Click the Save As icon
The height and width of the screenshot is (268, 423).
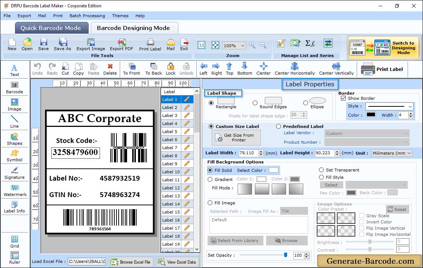pos(62,45)
